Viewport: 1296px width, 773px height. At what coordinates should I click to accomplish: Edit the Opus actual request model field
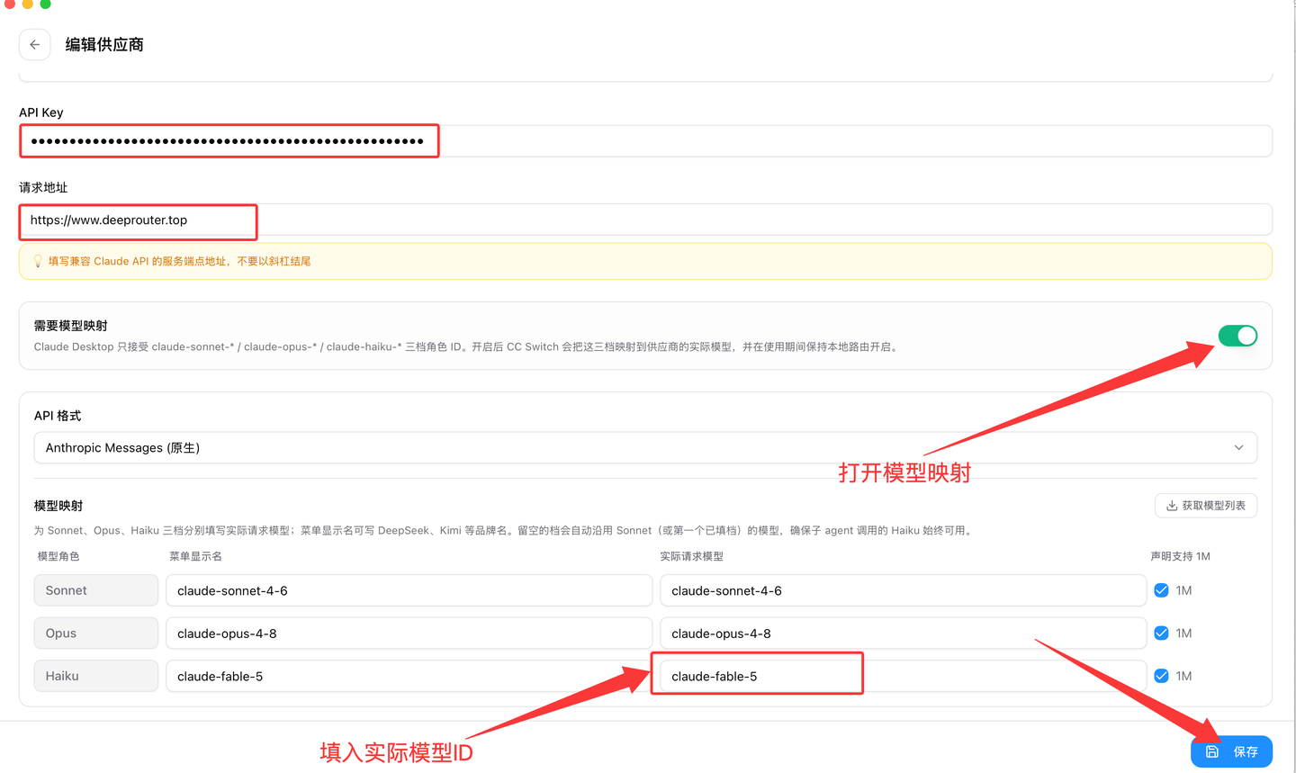pos(903,634)
